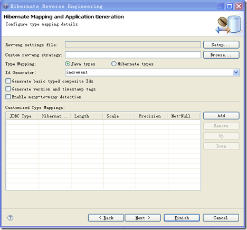Close the Hibernate Reverse Engineering window
Viewport: 247px width, 230px height.
point(239,6)
